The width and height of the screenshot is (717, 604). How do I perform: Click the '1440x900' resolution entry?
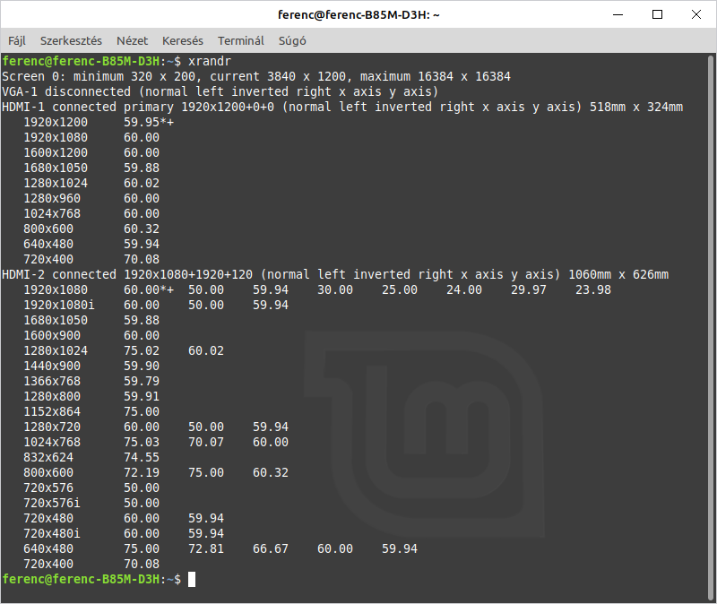(x=52, y=366)
